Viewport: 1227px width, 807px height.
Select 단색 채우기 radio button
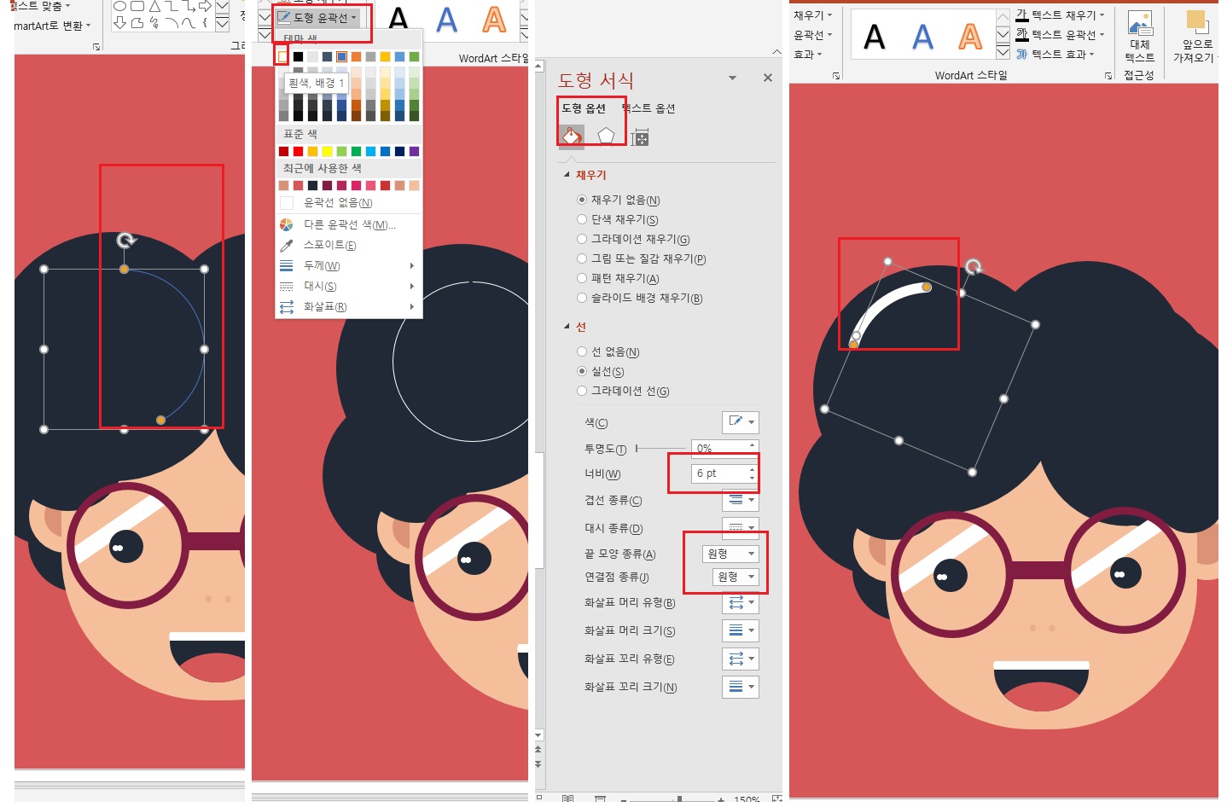click(x=582, y=219)
